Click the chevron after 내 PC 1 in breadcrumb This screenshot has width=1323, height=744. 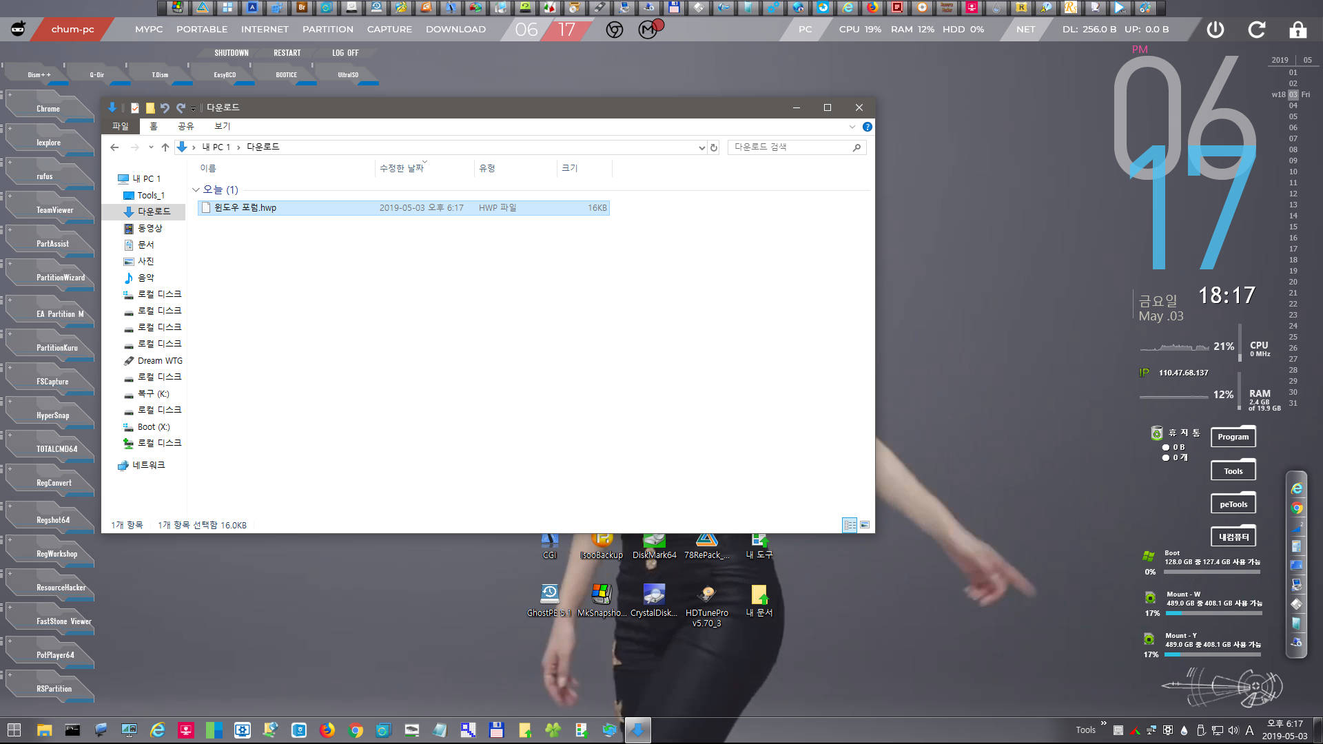pos(238,147)
